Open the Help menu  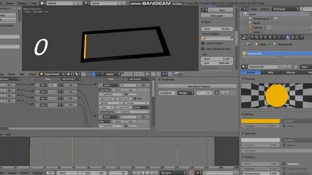point(34,3)
